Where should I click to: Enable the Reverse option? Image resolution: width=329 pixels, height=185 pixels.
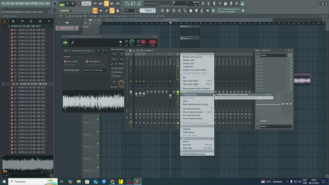116,76
